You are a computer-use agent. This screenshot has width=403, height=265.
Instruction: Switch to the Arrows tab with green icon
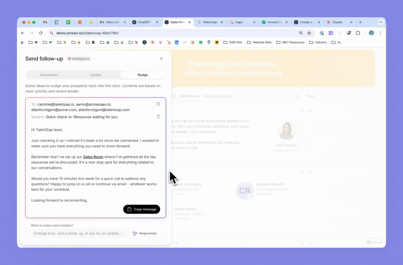274,22
